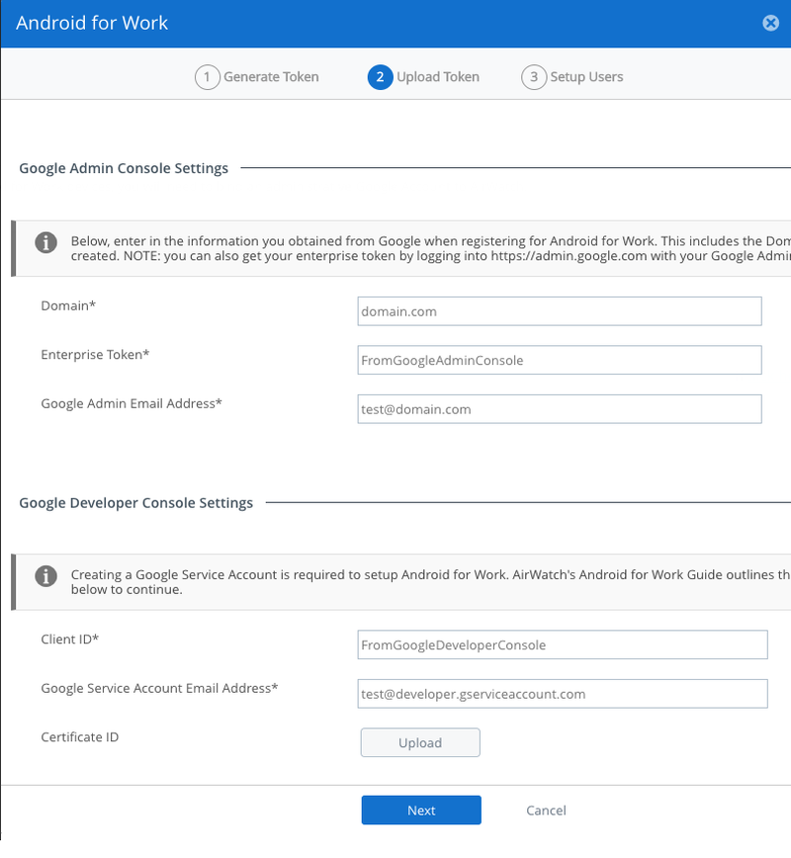The height and width of the screenshot is (858, 791).
Task: Switch to Setup Users step
Action: click(586, 77)
